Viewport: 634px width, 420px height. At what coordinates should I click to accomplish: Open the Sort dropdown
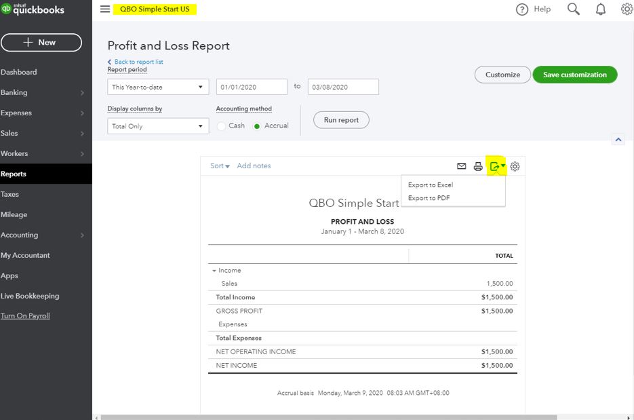point(220,166)
